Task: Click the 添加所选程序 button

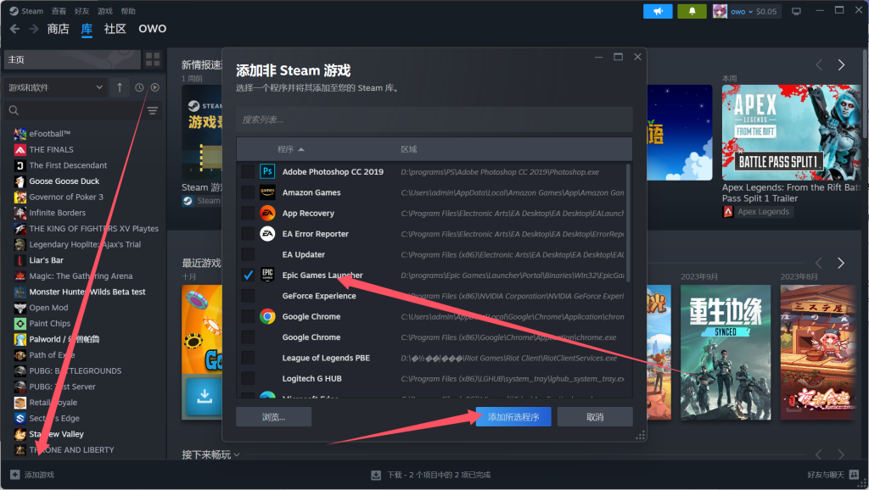Action: (x=513, y=417)
